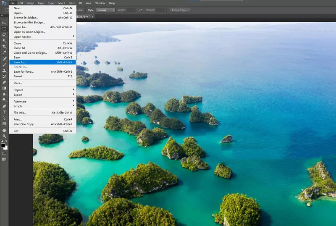
Task: Click the Refine Edge button
Action: pos(180,10)
